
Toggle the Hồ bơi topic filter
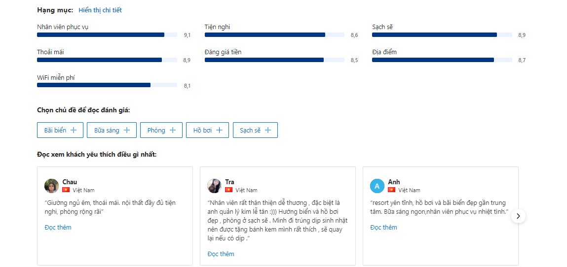coord(207,130)
